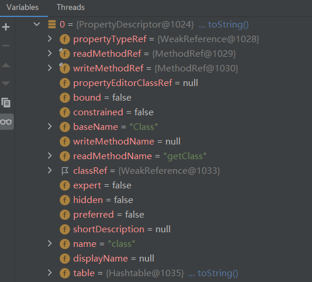312x282 pixels.
Task: Click the Duplicate Watch copy icon
Action: click(6, 102)
